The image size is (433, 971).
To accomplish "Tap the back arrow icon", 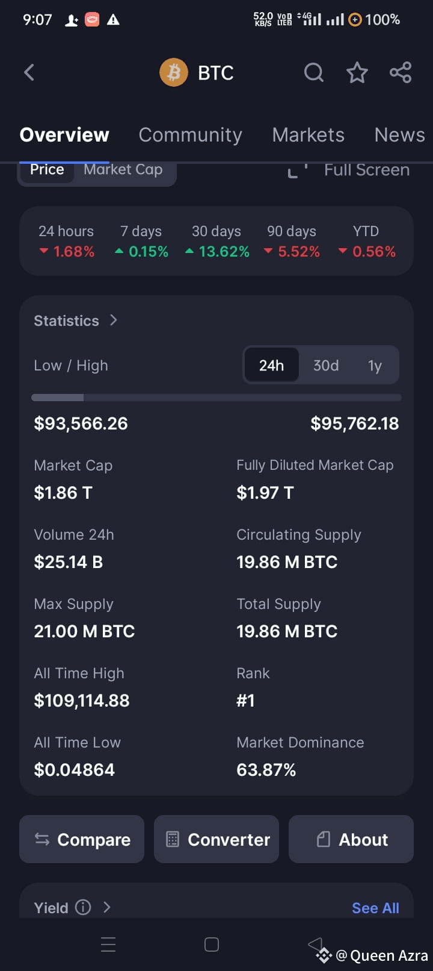I will point(29,73).
